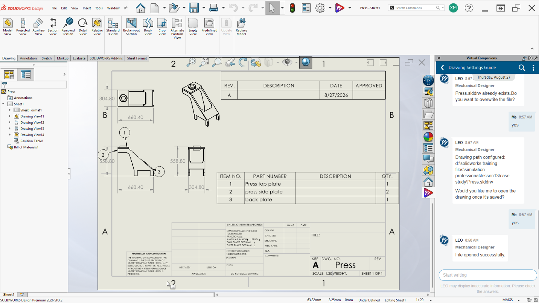Open the Hide/Show Items dropdown arrow
539x303 pixels.
point(296,62)
